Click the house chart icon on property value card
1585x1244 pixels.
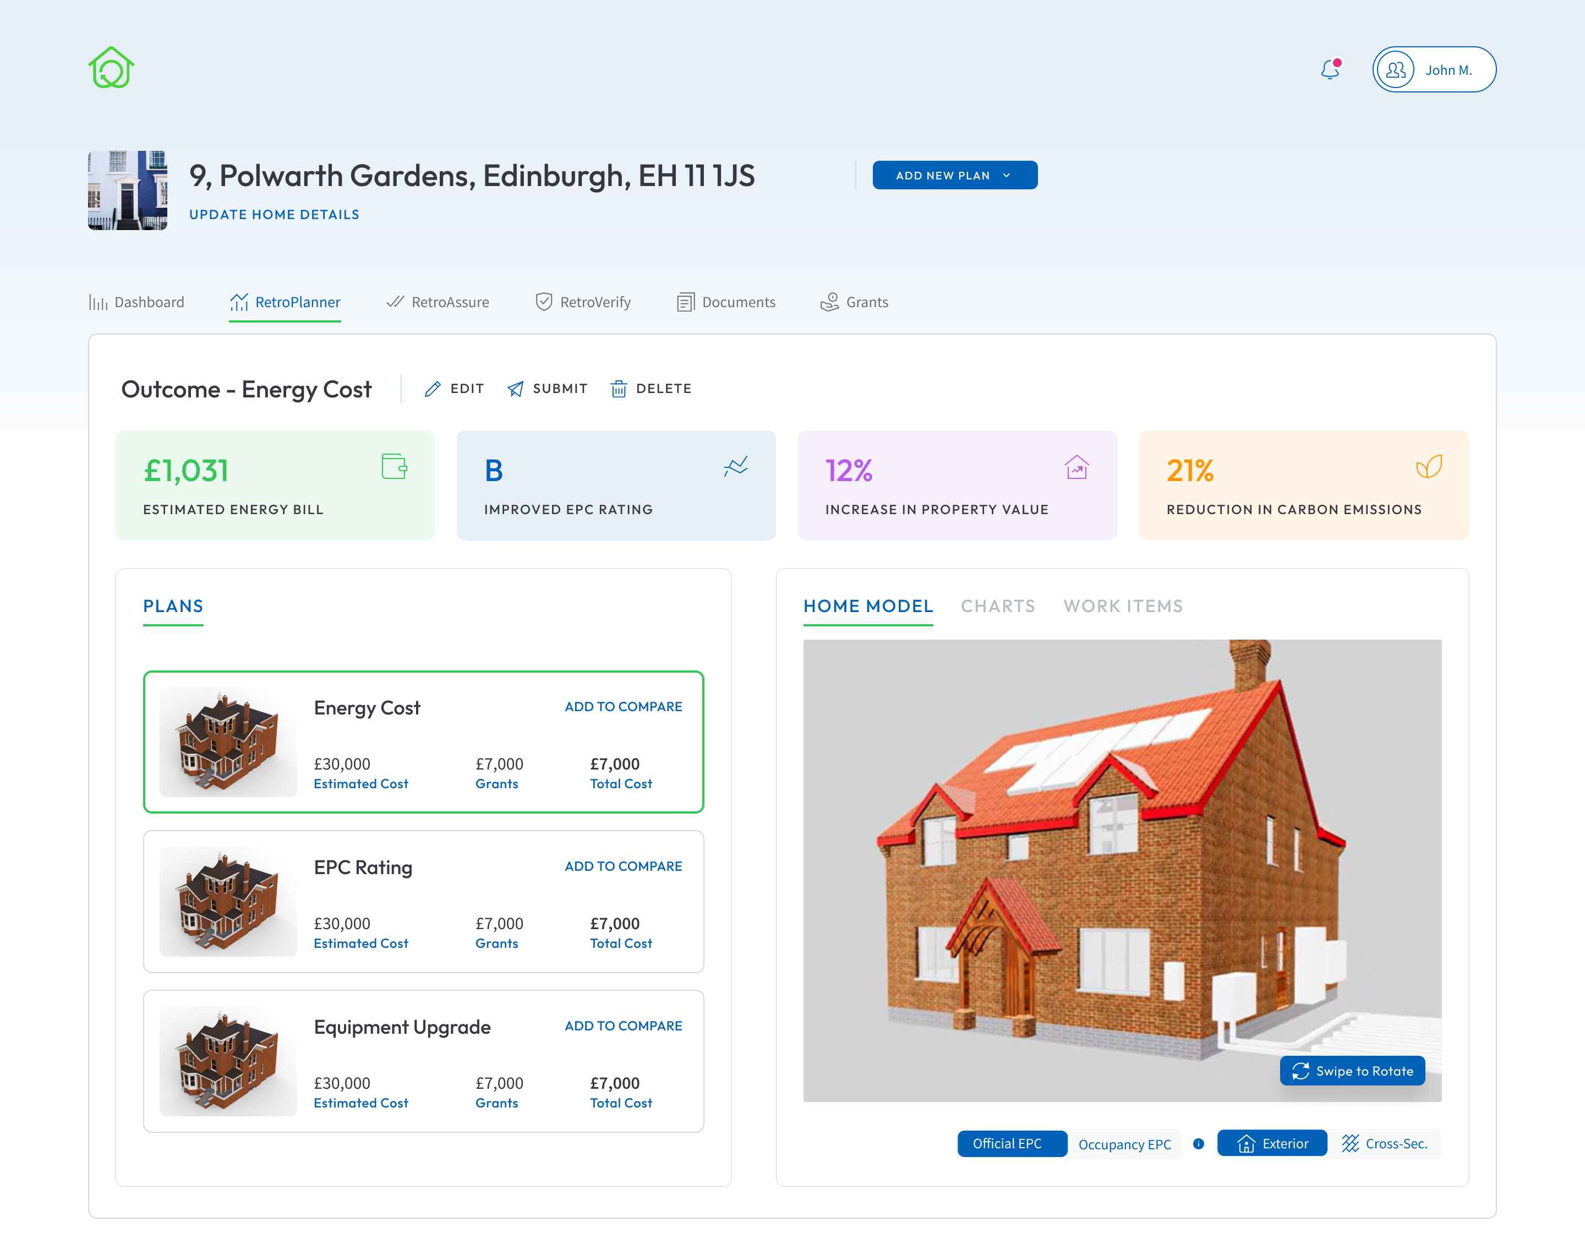click(x=1077, y=467)
